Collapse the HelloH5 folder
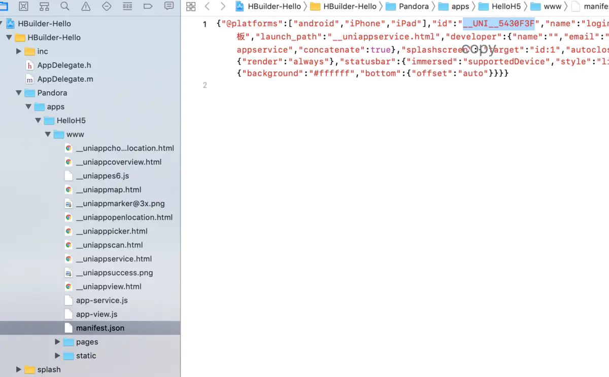 click(38, 121)
